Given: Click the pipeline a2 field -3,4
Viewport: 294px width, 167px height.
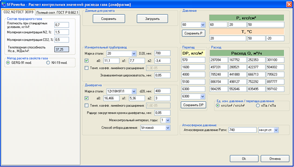Looking at the screenshot, I should click(x=163, y=61).
